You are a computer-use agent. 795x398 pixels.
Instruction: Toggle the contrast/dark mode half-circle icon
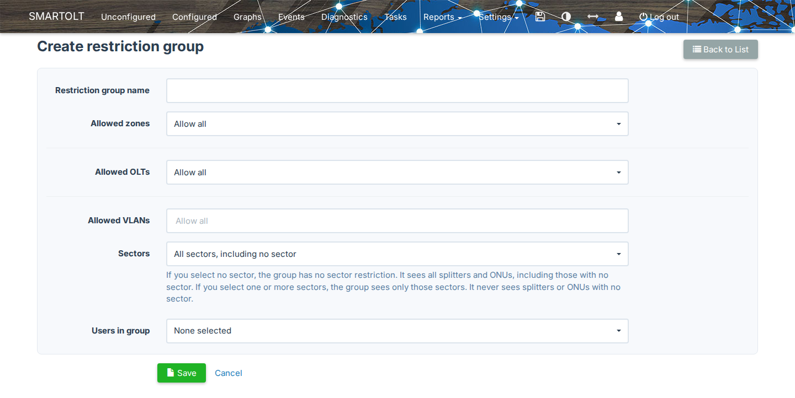pyautogui.click(x=566, y=17)
